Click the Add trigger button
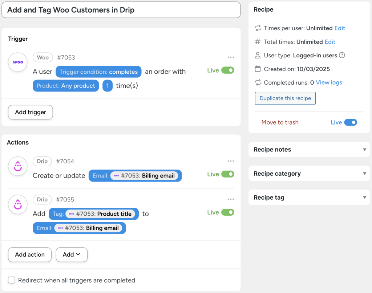This screenshot has height=293, width=372. [x=30, y=112]
